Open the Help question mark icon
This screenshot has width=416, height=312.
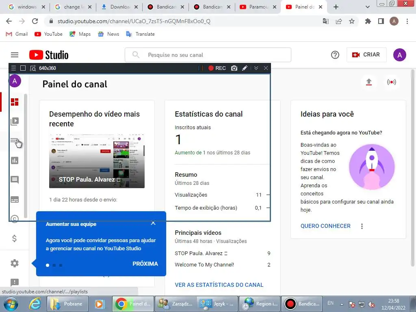point(335,55)
